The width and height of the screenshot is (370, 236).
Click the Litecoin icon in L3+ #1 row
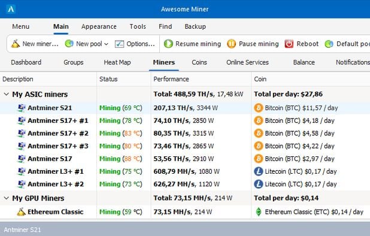(x=259, y=171)
